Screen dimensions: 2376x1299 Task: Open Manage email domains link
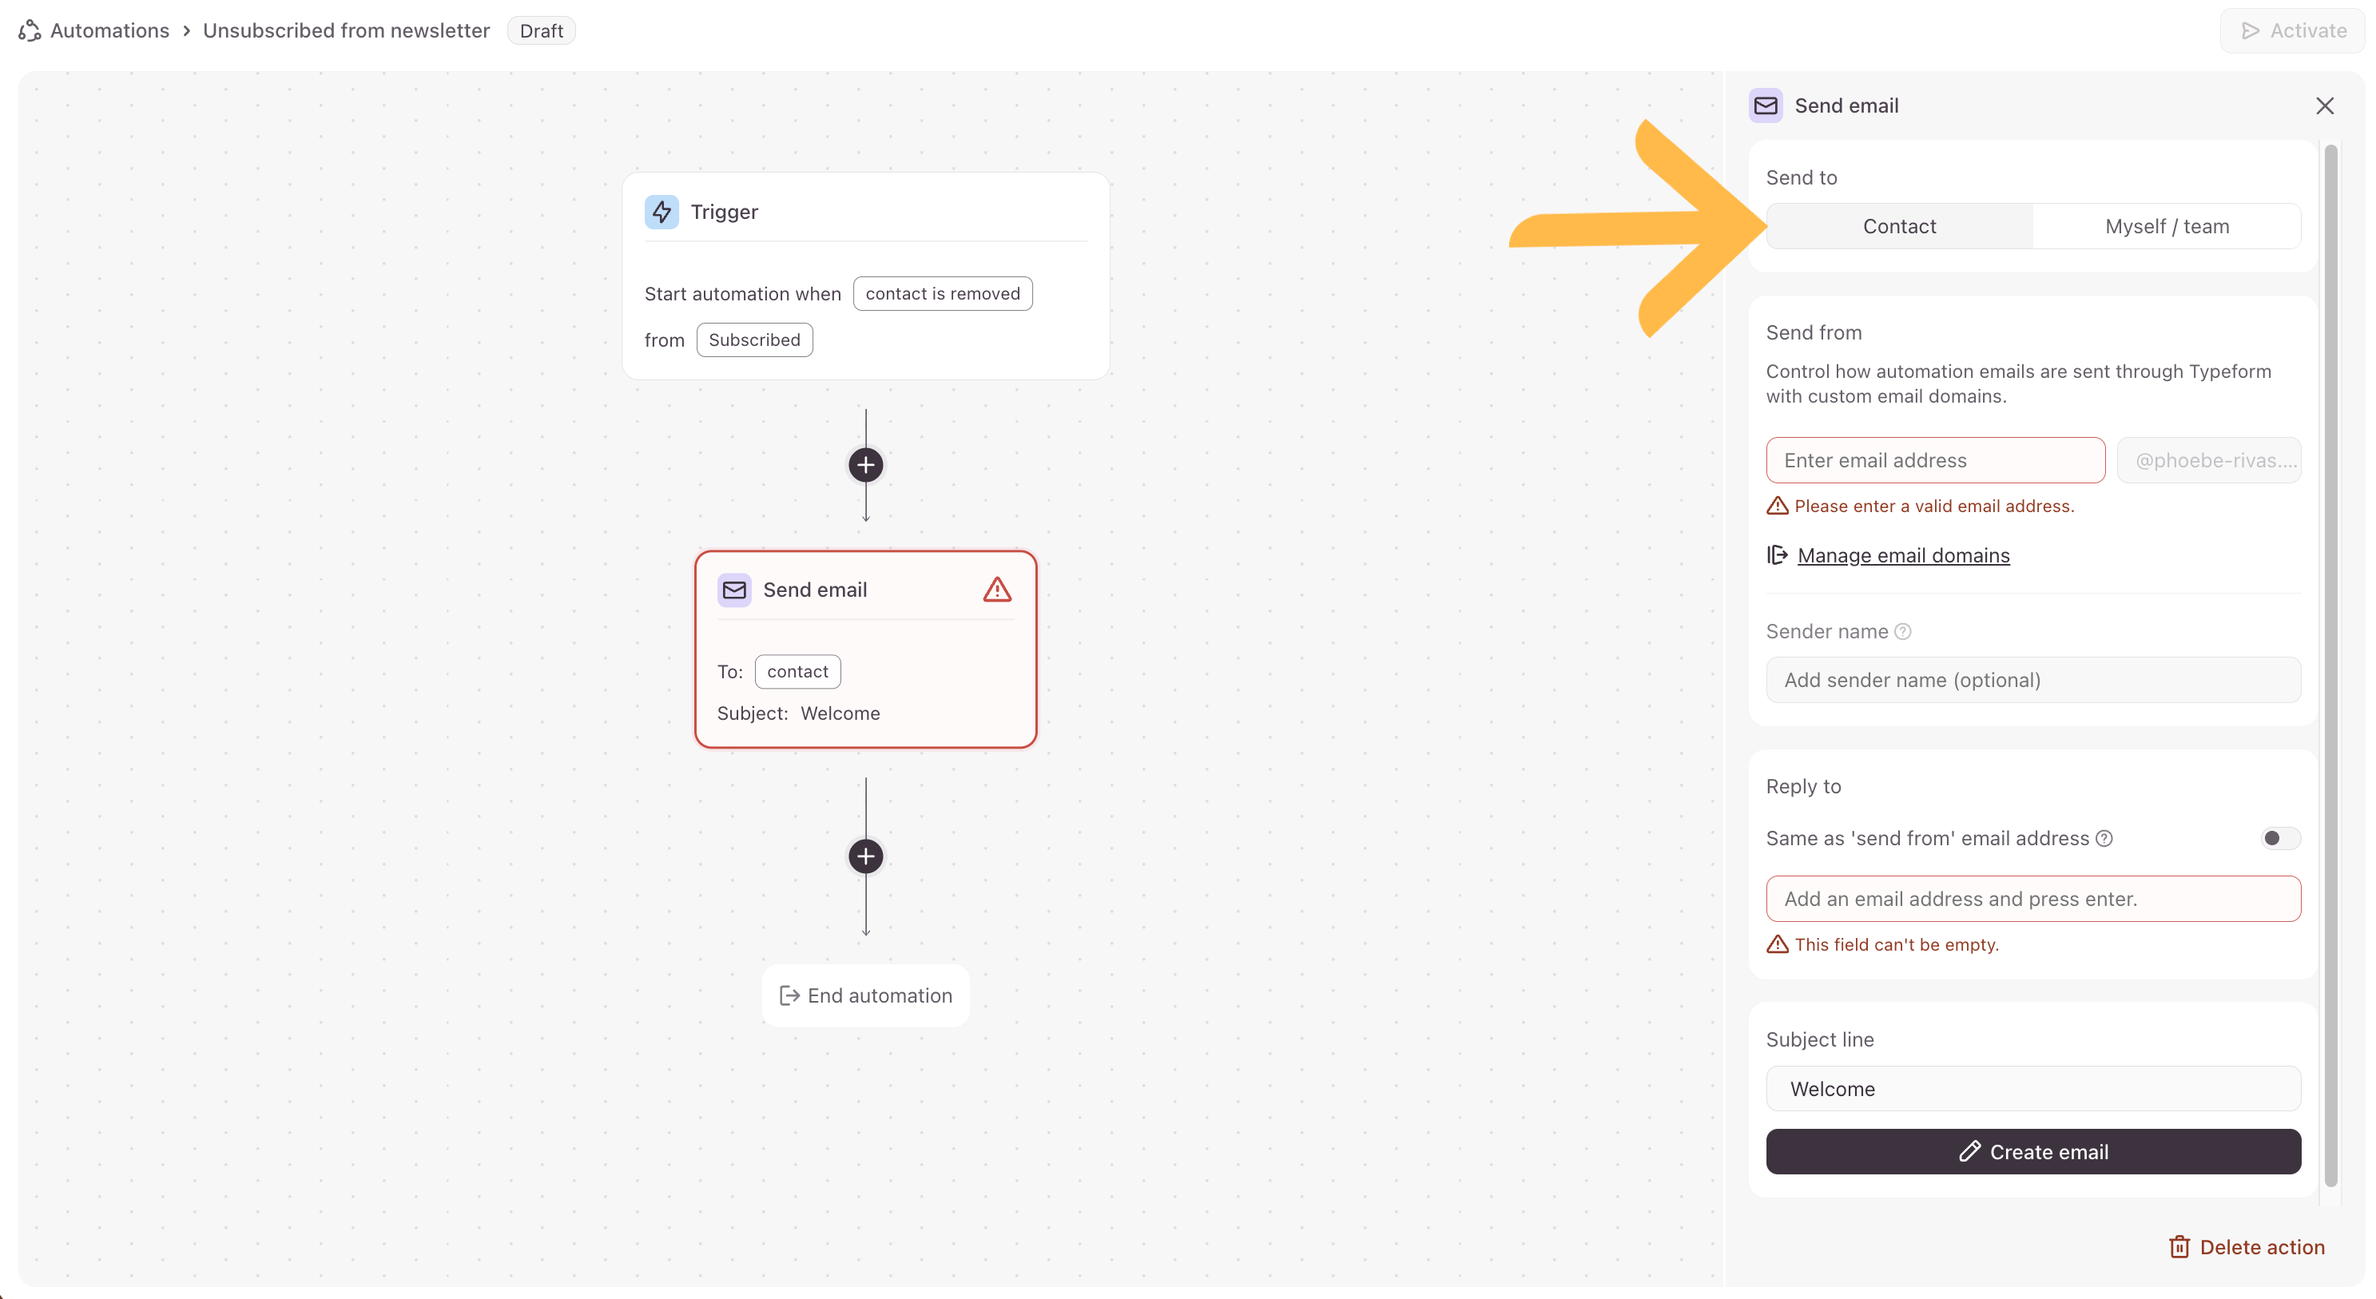click(x=1903, y=555)
